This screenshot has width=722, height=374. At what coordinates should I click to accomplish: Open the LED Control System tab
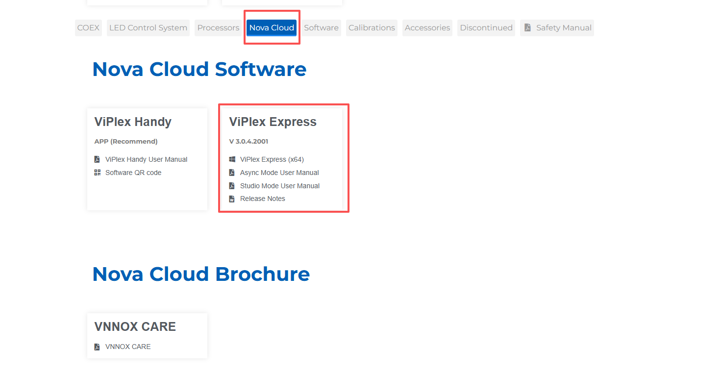click(148, 28)
